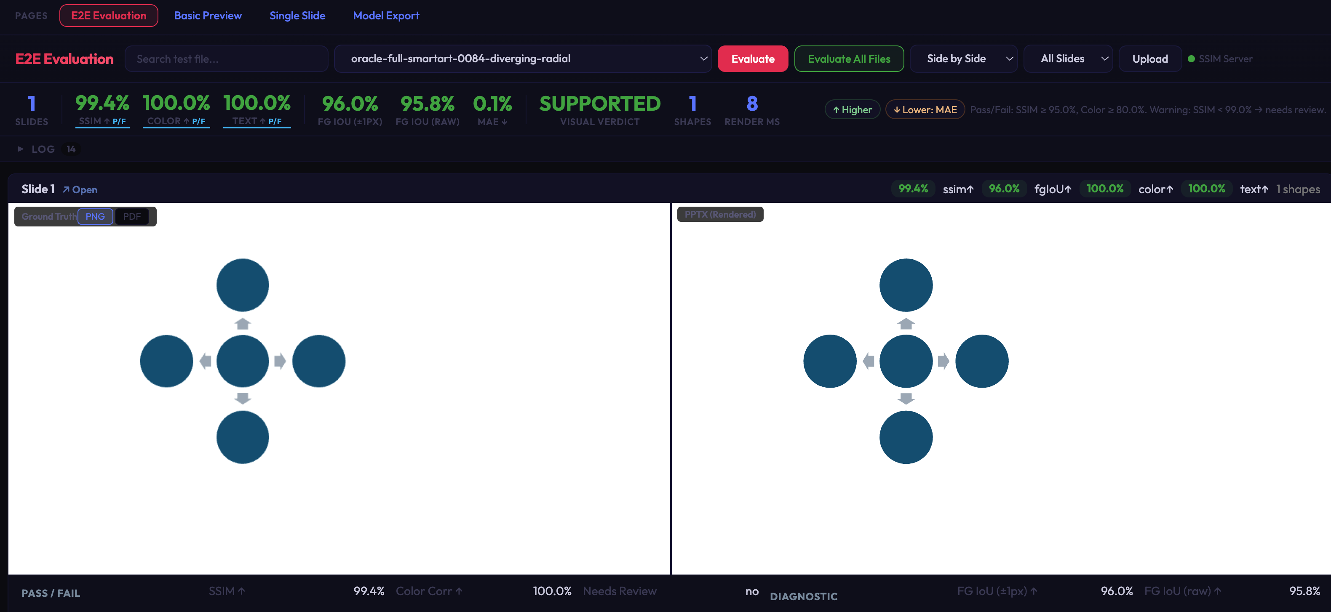Screen dimensions: 1331x612
Task: Click the Higher legend pill
Action: click(852, 109)
